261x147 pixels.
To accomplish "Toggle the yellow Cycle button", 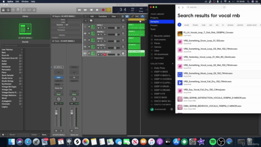I will [x=109, y=10].
